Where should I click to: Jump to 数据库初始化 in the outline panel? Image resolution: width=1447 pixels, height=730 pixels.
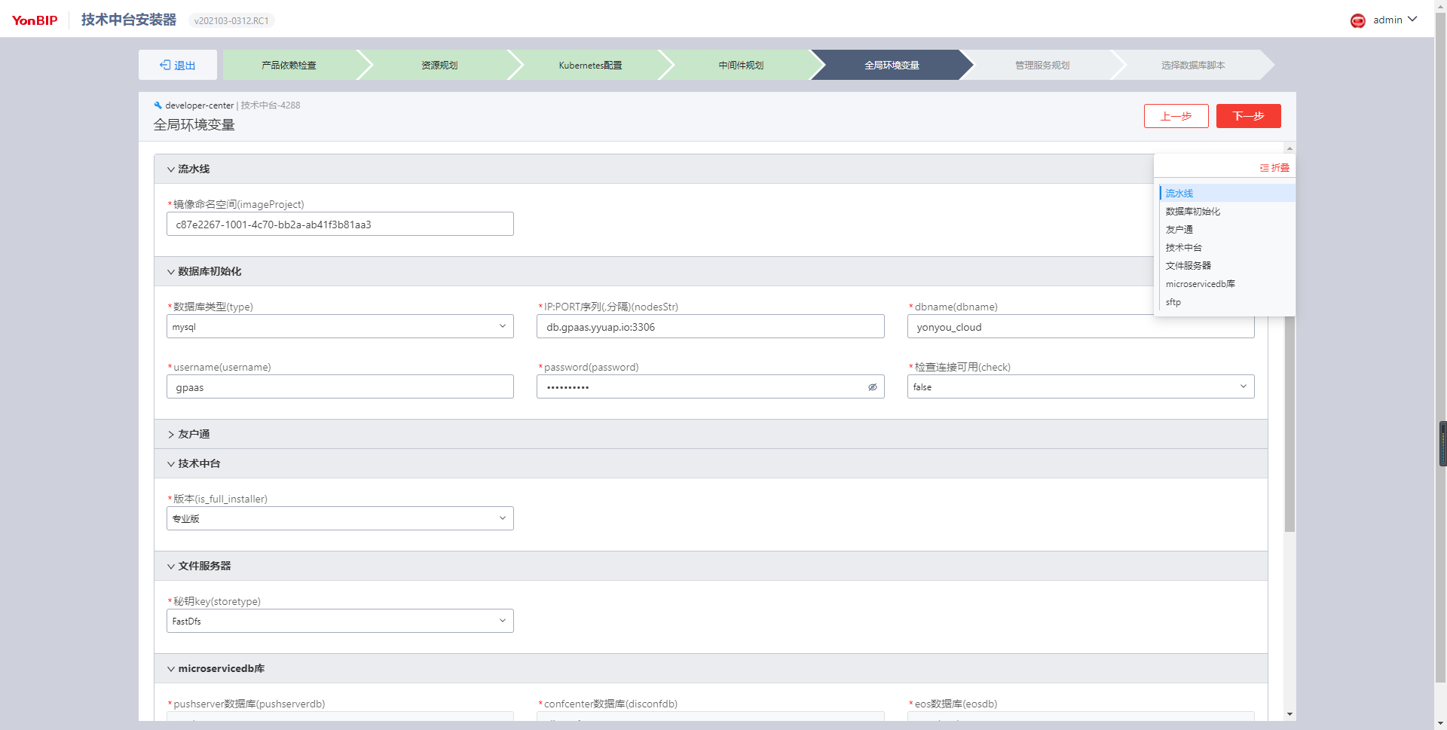[x=1193, y=212]
